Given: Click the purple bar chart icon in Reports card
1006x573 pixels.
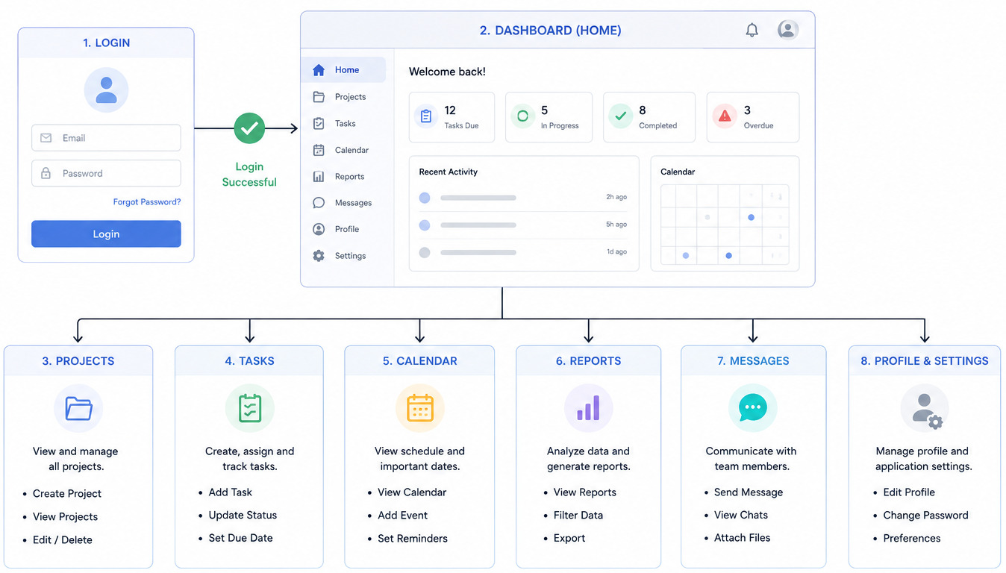Looking at the screenshot, I should coord(588,408).
